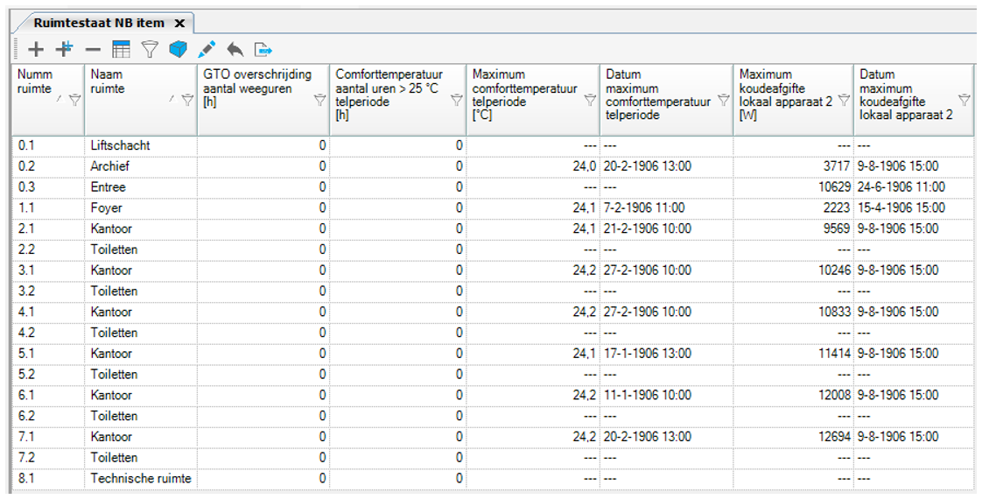
Task: Click the undo back-arrow icon
Action: 235,50
